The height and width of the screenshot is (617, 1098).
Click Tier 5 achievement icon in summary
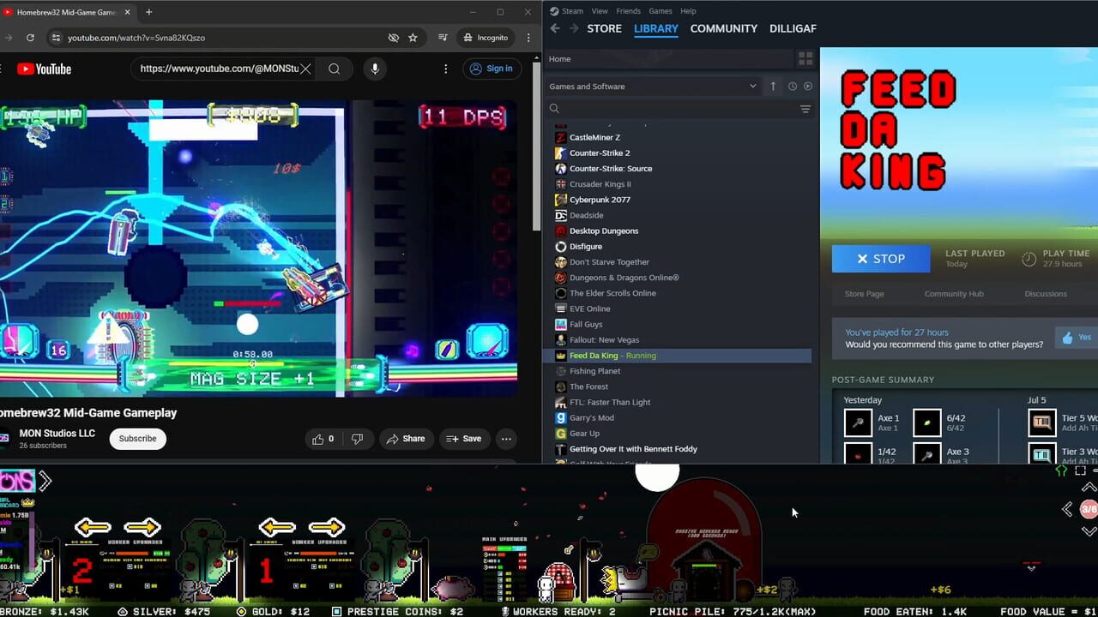(x=1041, y=422)
